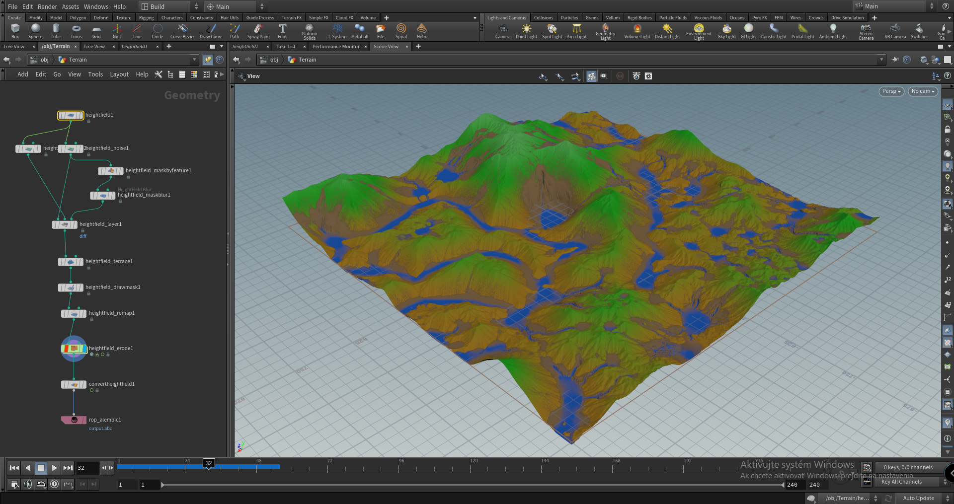Image resolution: width=954 pixels, height=504 pixels.
Task: Select the convertheightfield1 node
Action: (x=74, y=384)
